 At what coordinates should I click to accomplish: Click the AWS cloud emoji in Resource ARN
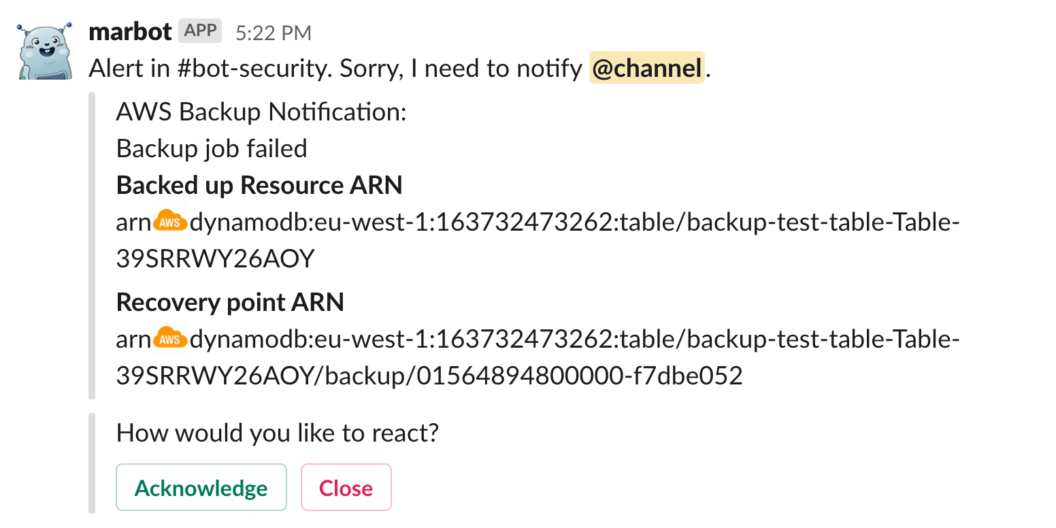pyautogui.click(x=169, y=222)
